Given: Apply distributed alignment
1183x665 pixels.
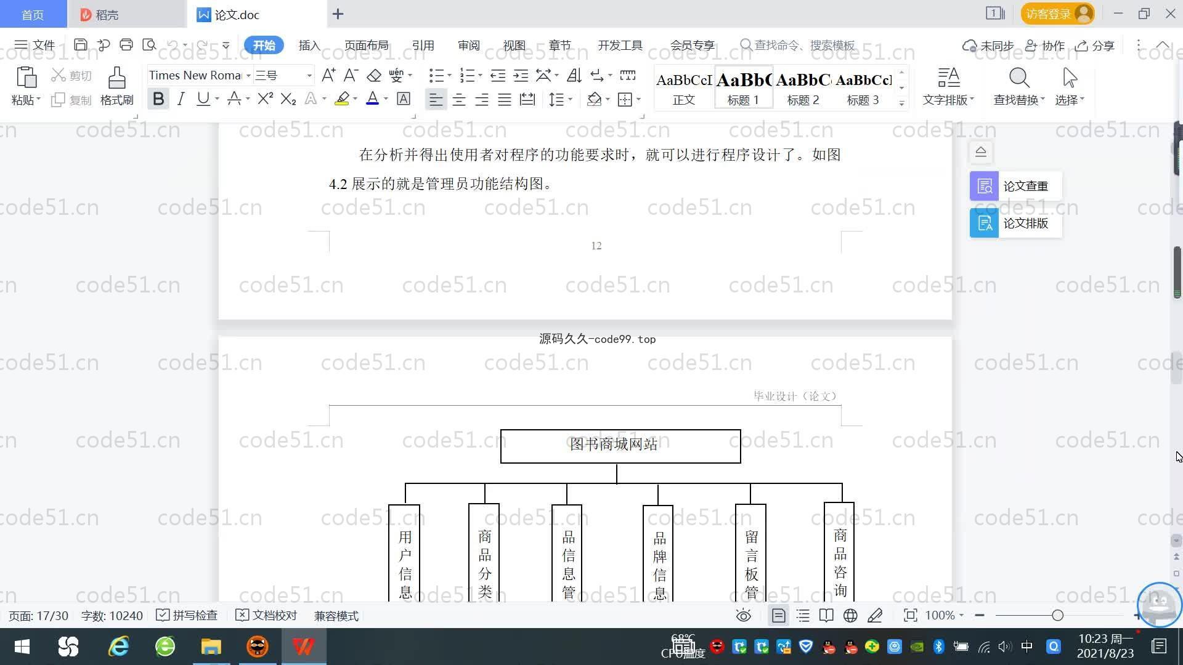Looking at the screenshot, I should coord(527,99).
